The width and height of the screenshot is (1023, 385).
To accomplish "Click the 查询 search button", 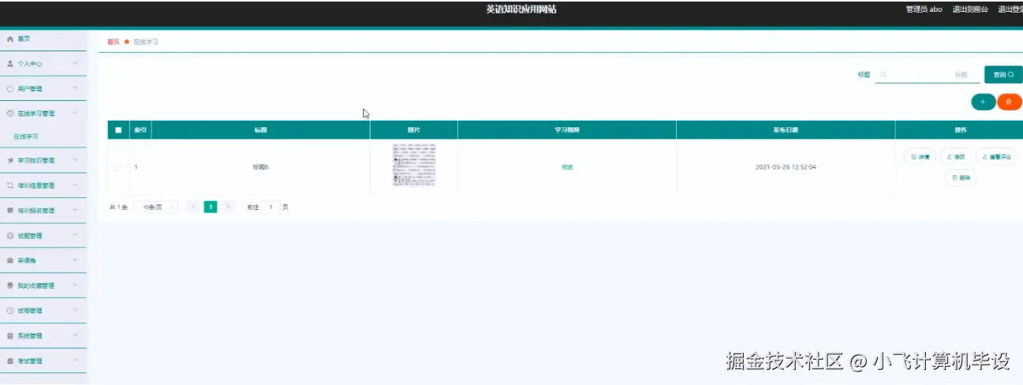I will (x=1003, y=75).
